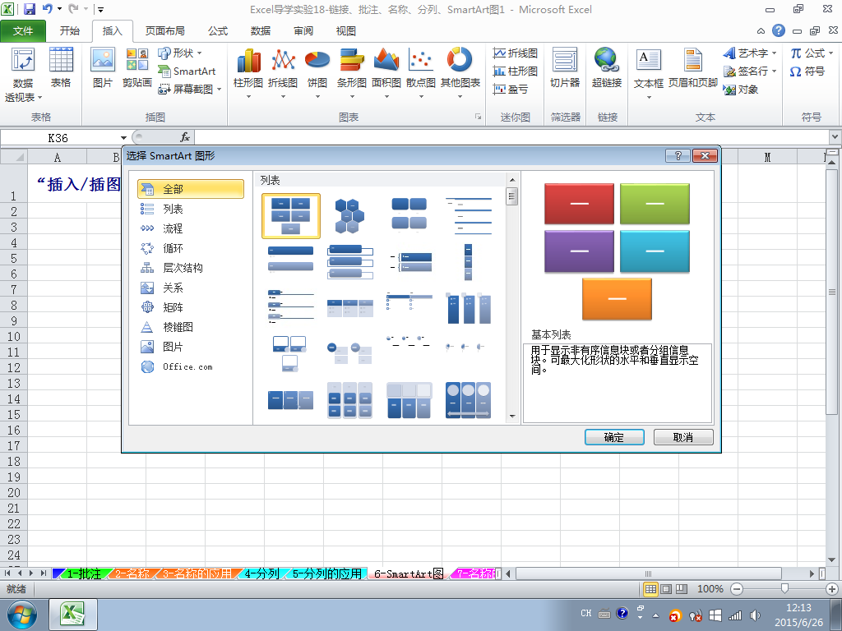842x631 pixels.
Task: Insert a picture with 图片 icon
Action: pyautogui.click(x=103, y=67)
